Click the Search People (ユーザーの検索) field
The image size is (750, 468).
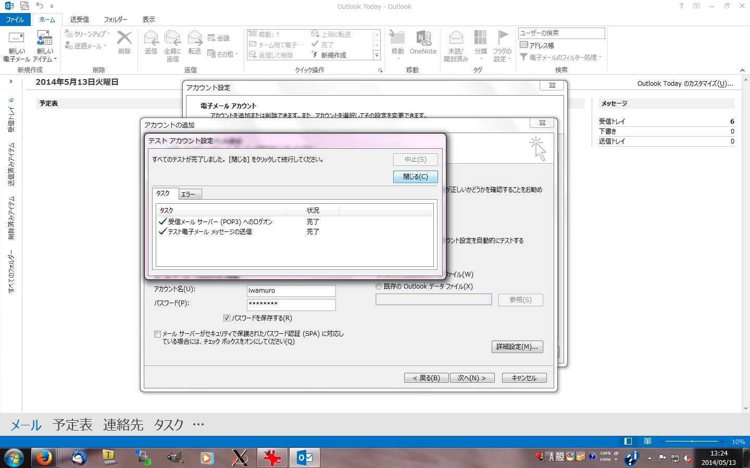coord(561,33)
